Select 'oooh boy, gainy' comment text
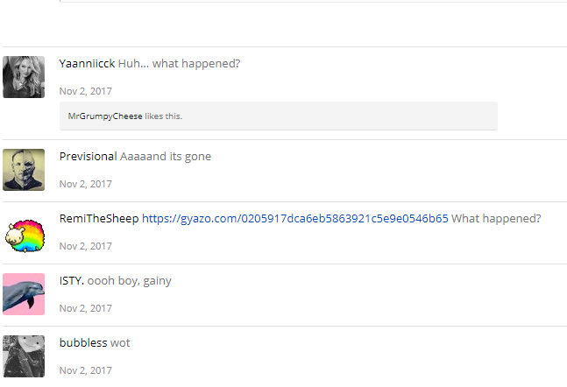The image size is (567, 387). pos(130,281)
